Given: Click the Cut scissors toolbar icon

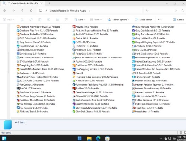Looking at the screenshot, I should [22, 20].
